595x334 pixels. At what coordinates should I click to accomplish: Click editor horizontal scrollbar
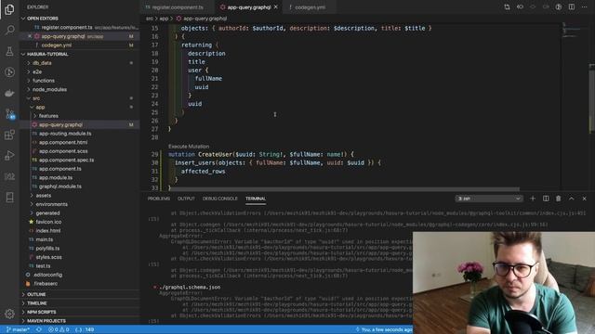click(x=345, y=189)
